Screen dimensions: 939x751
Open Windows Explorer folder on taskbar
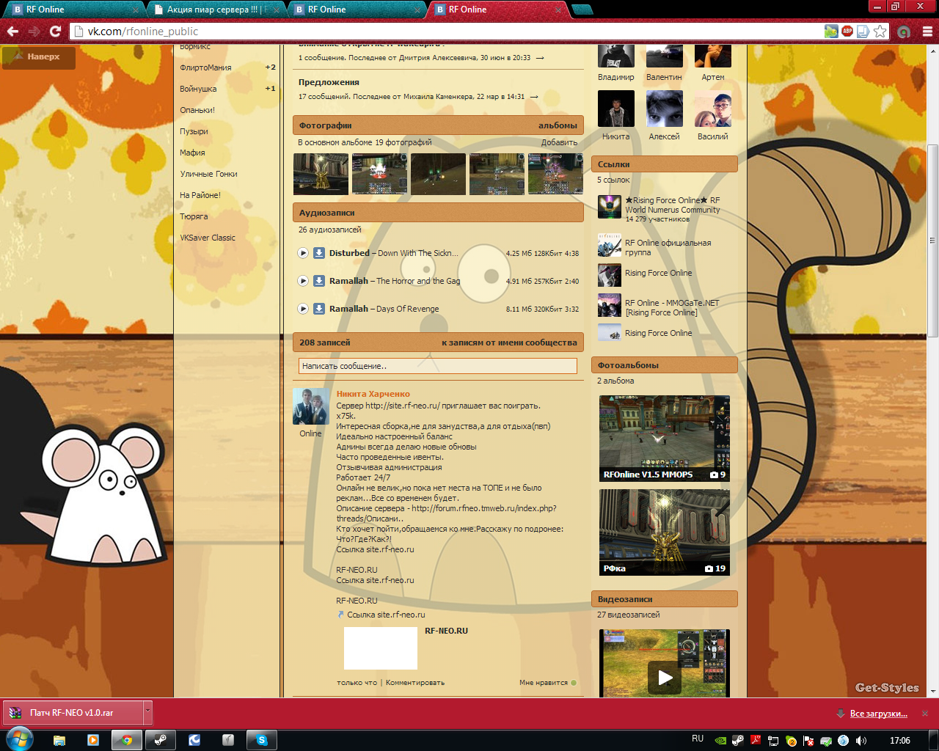tap(59, 740)
